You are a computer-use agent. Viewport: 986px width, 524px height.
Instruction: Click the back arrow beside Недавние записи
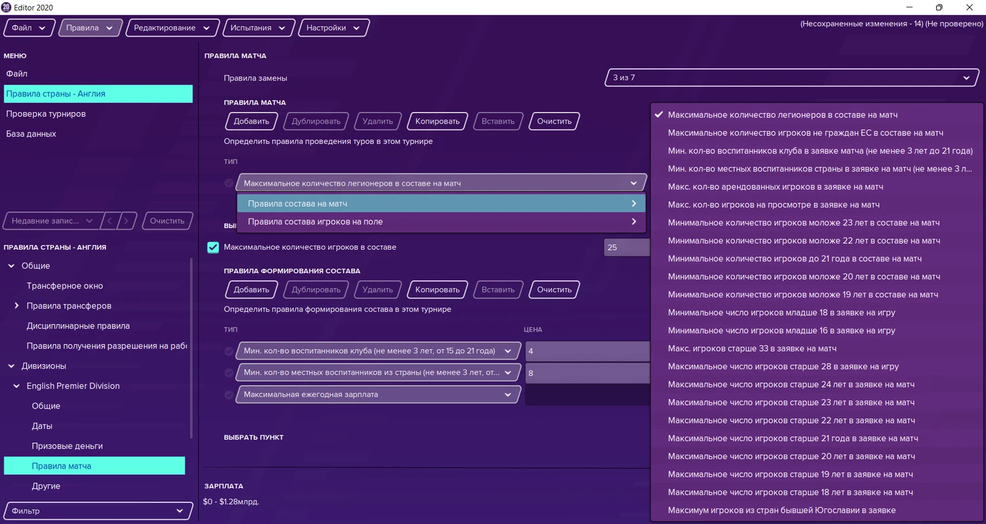tap(110, 221)
